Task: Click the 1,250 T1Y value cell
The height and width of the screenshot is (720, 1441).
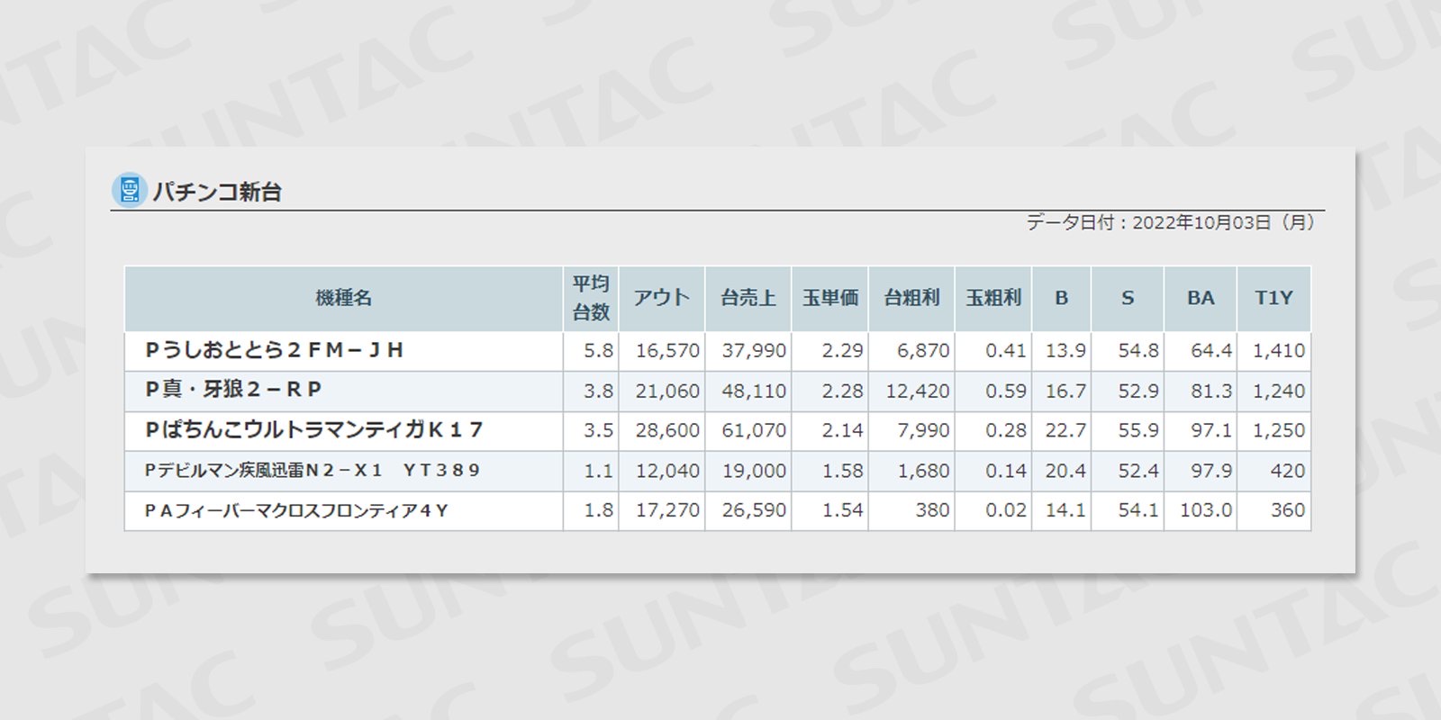Action: [1274, 431]
